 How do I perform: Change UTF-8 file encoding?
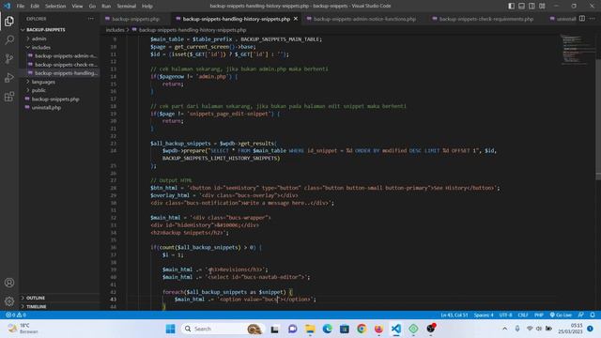505,315
